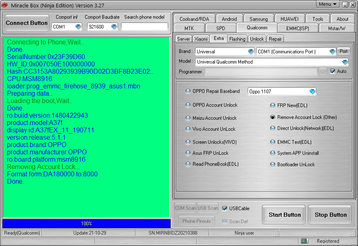
Task: Switch to the SPD tab
Action: coord(221,29)
